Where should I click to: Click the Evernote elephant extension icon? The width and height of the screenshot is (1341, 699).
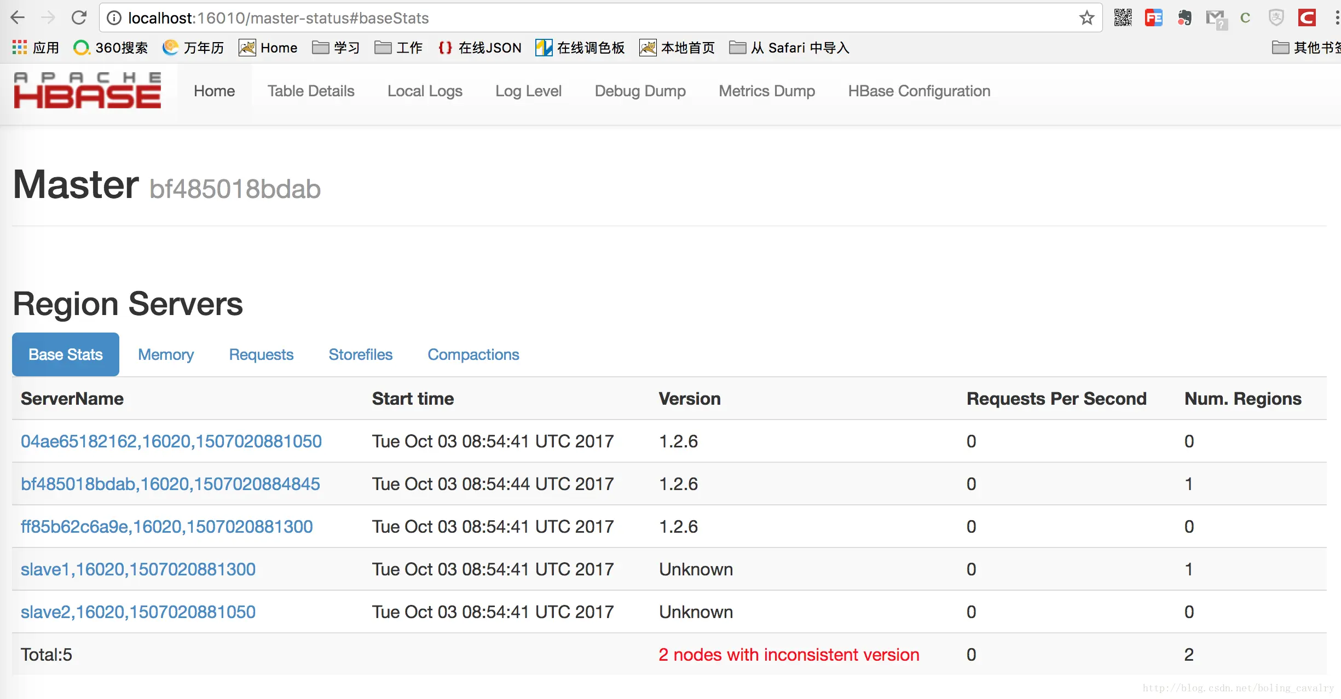(1184, 18)
